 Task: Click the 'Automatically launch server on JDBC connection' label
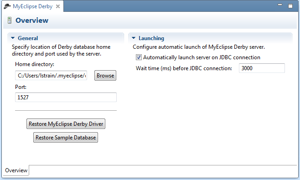coord(202,57)
